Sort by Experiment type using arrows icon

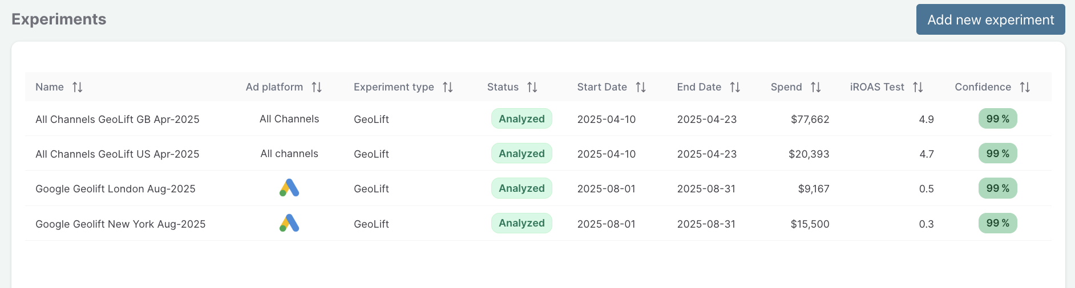[448, 87]
